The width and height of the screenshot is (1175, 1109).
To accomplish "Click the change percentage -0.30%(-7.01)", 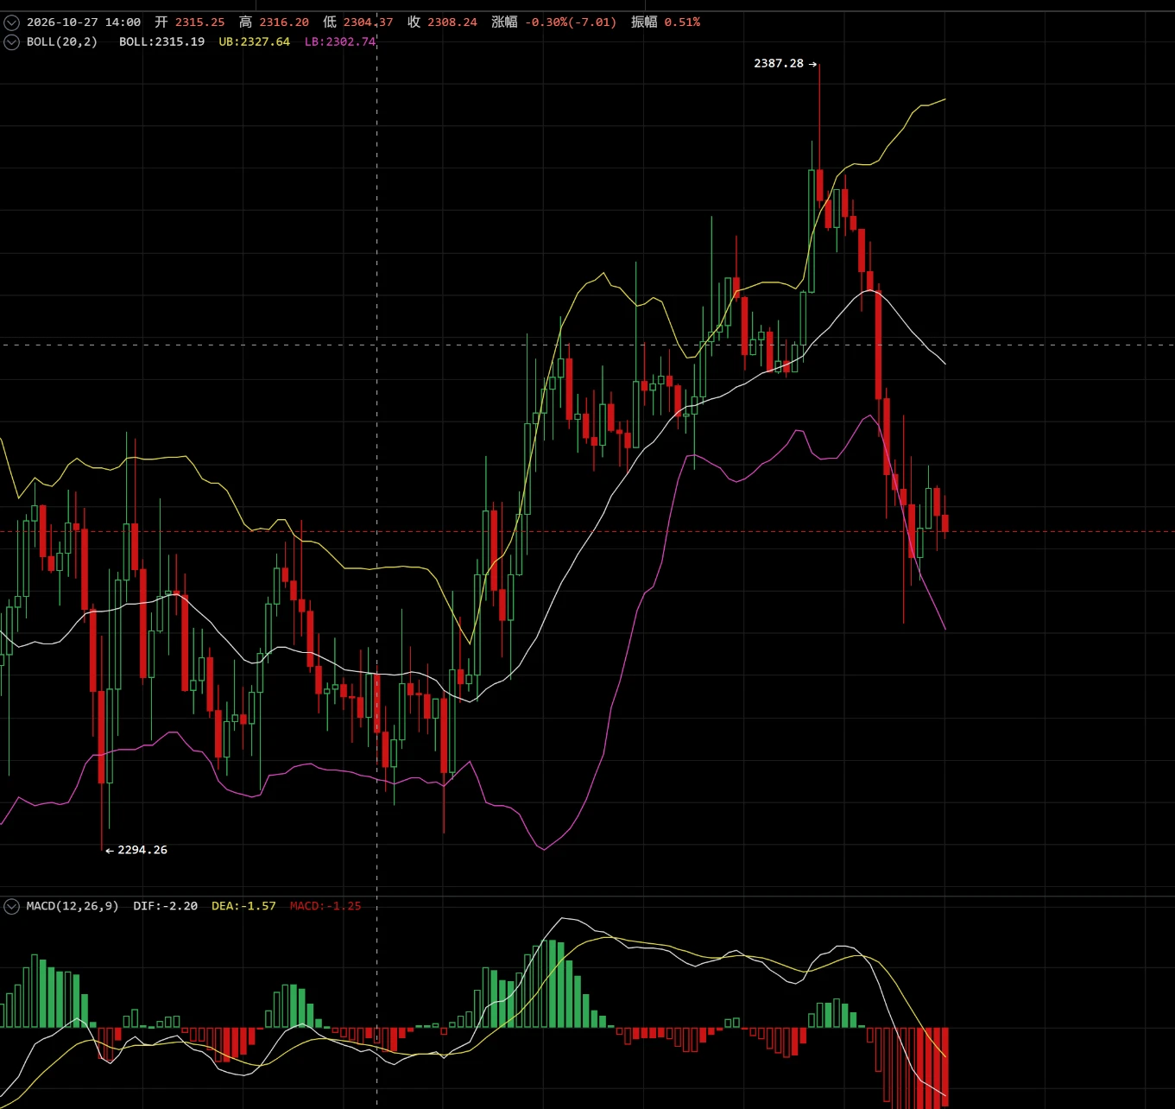I will click(571, 22).
